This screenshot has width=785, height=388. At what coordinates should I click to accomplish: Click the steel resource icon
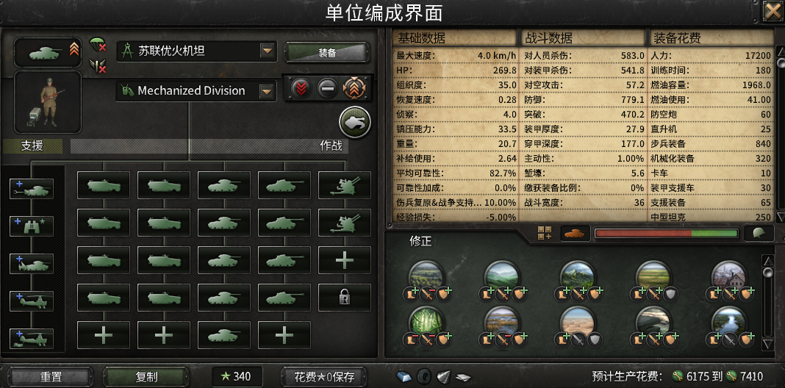(x=404, y=376)
